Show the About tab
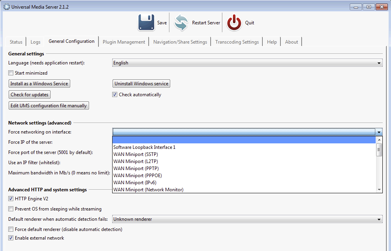 click(291, 42)
